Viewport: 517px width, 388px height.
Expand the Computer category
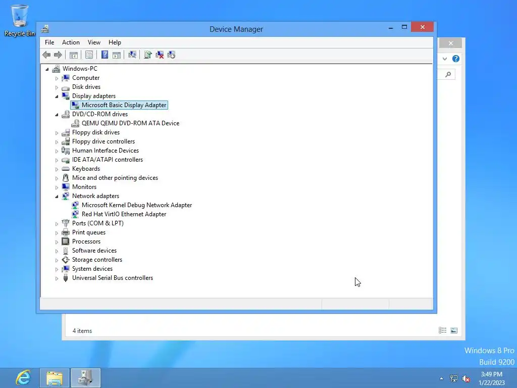(57, 78)
